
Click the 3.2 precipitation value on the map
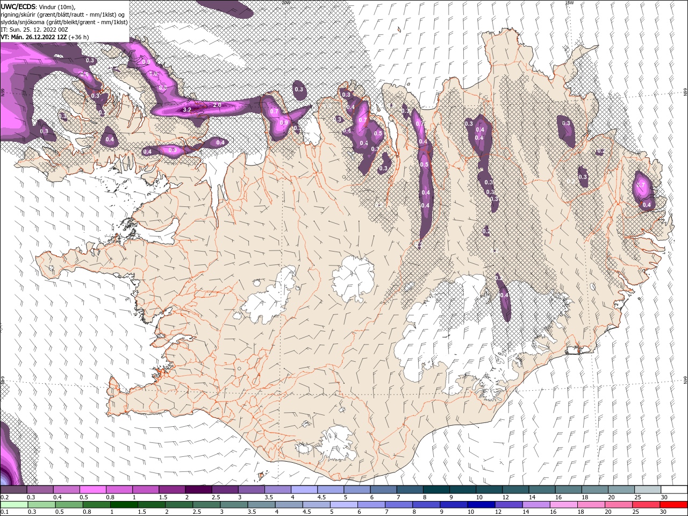[187, 110]
